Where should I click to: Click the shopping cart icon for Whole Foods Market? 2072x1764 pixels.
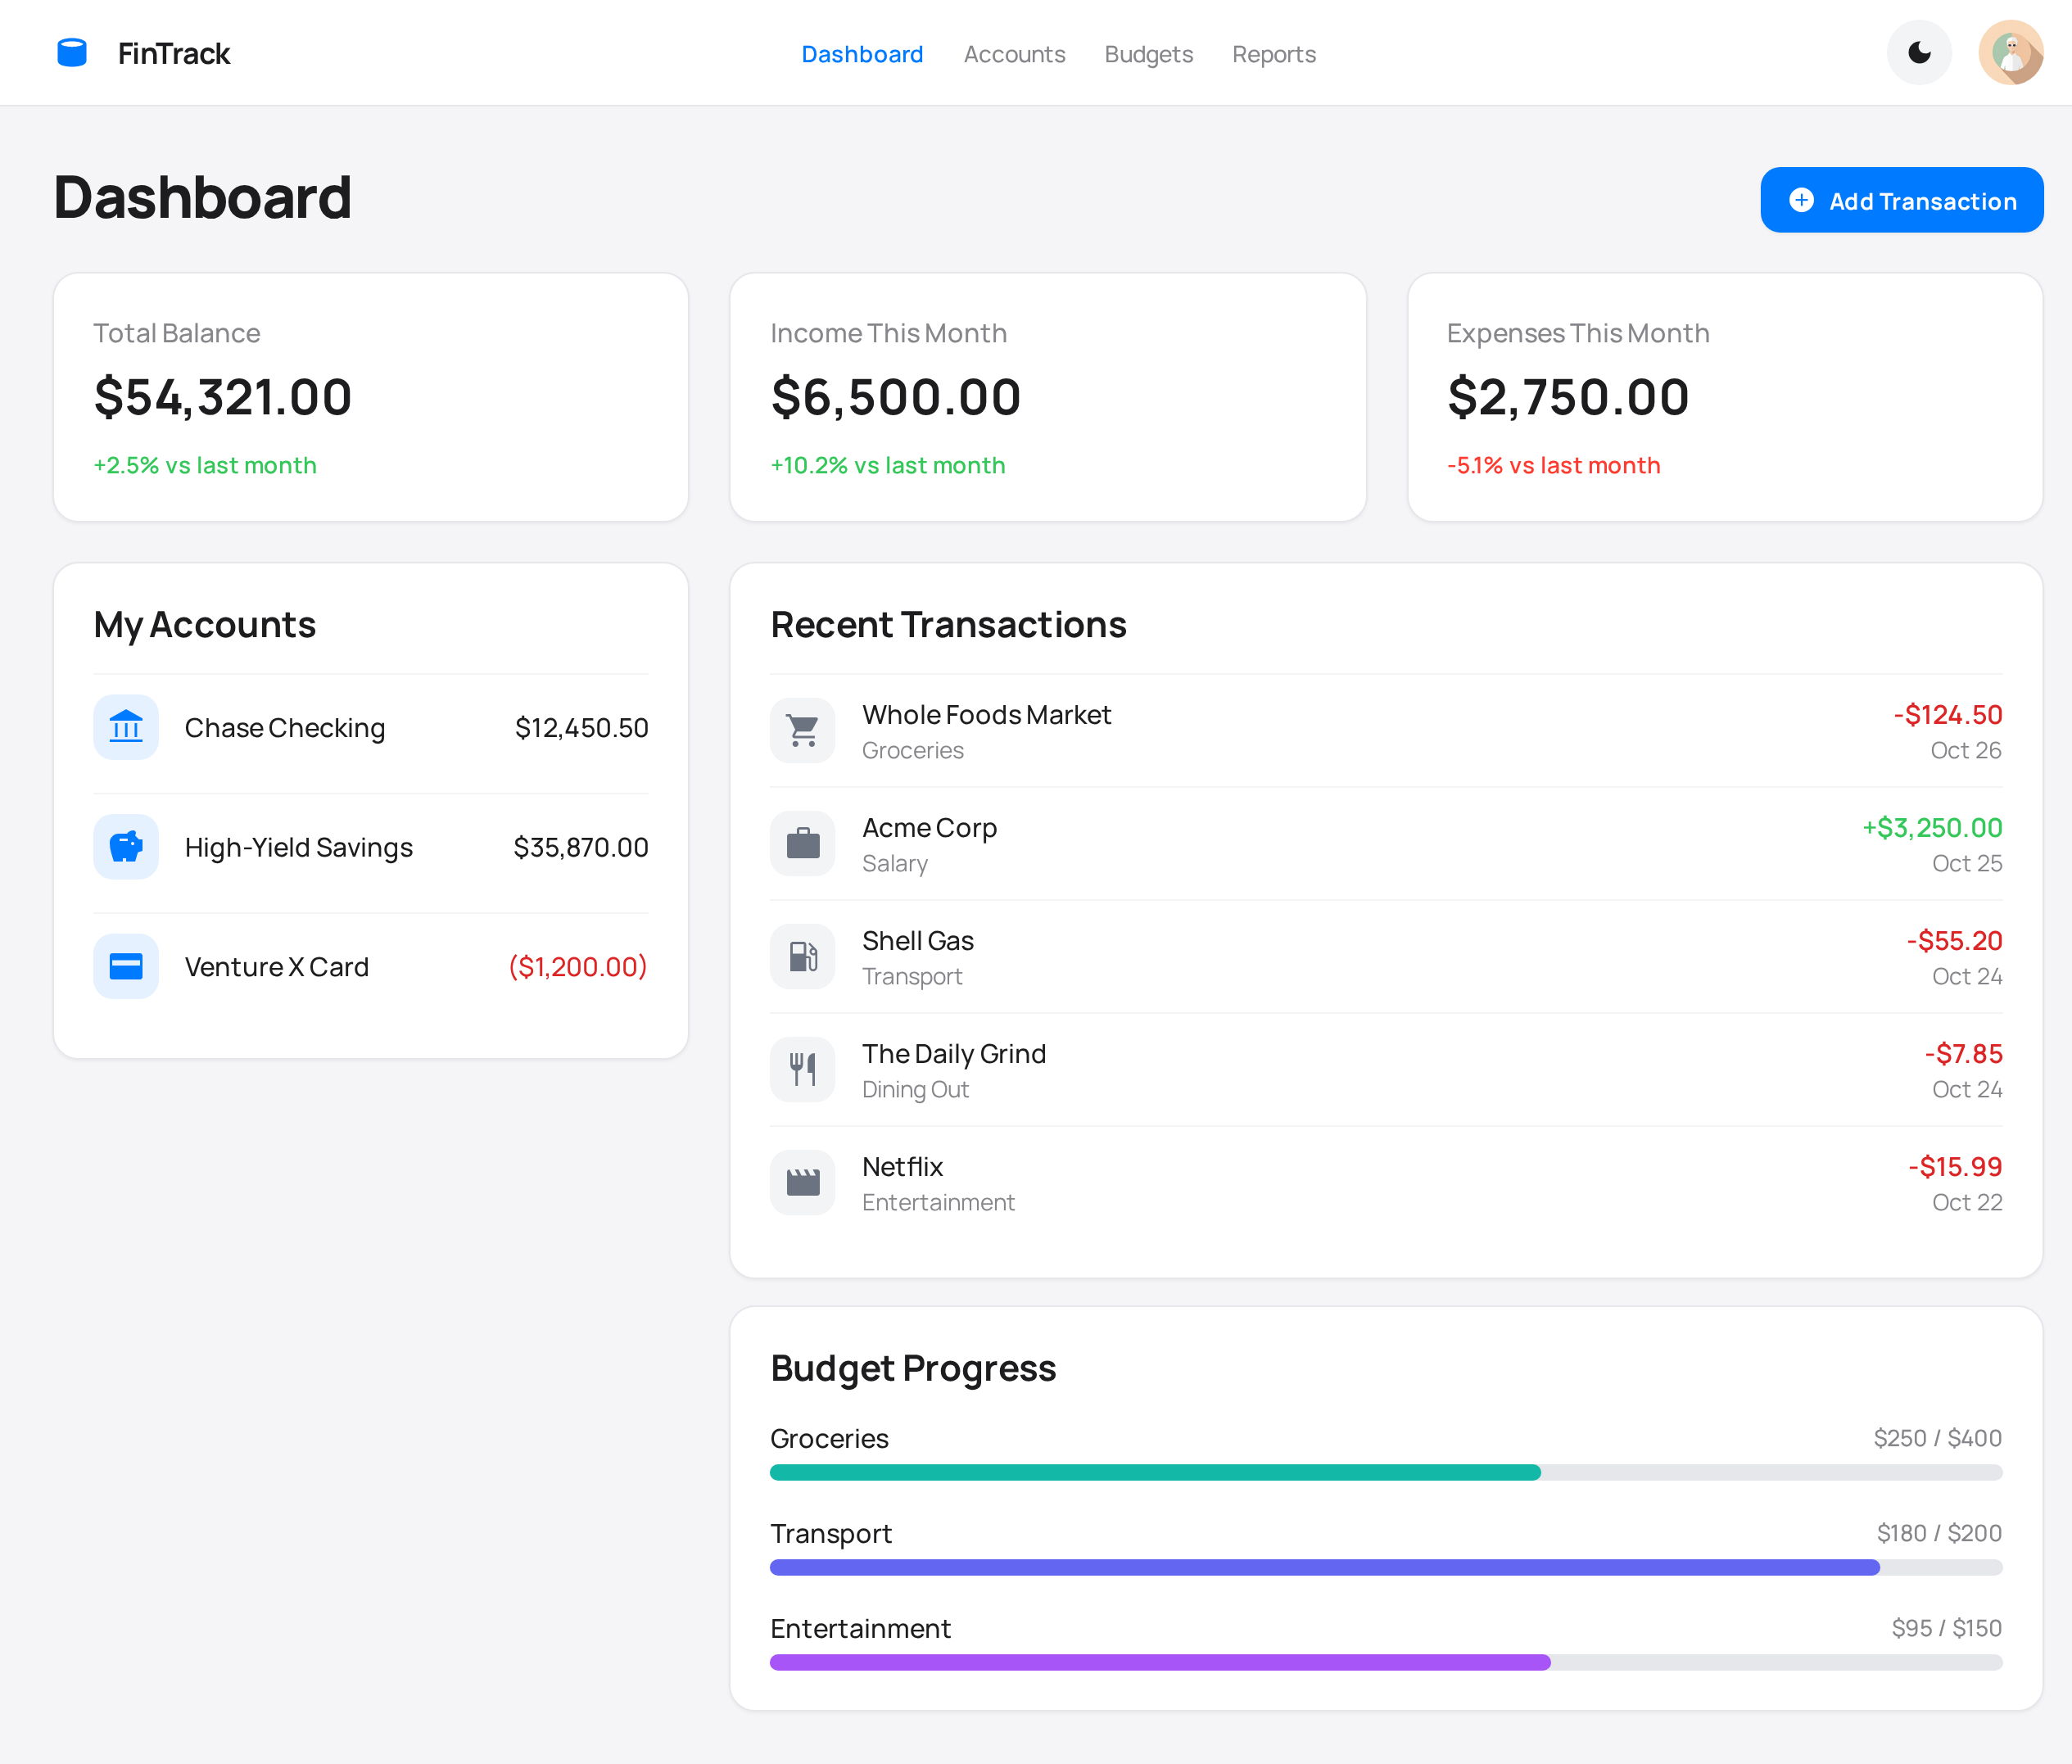click(x=802, y=730)
